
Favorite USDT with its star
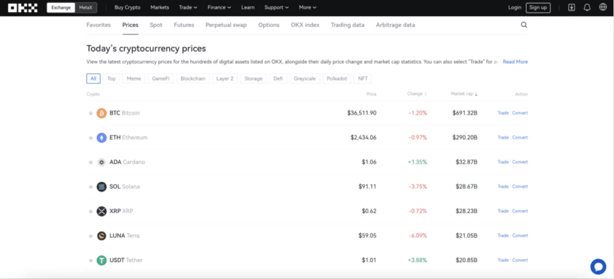90,260
